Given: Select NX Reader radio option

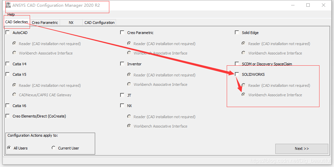Looking at the screenshot, I should click(x=129, y=116).
